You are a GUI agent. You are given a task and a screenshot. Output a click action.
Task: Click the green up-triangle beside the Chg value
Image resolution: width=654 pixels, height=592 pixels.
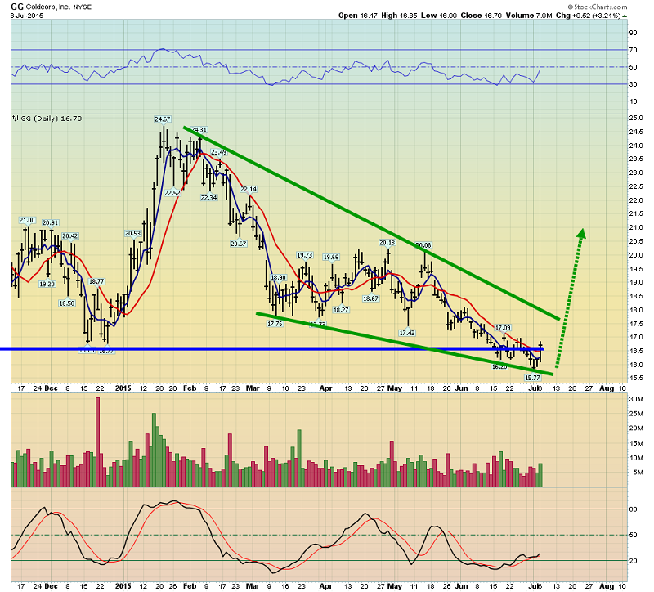click(x=625, y=16)
